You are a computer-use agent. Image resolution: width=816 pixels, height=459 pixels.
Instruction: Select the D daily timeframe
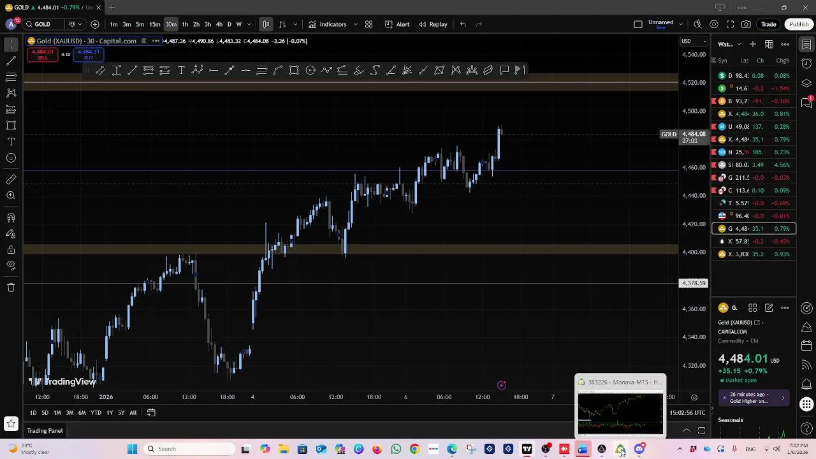click(x=229, y=24)
